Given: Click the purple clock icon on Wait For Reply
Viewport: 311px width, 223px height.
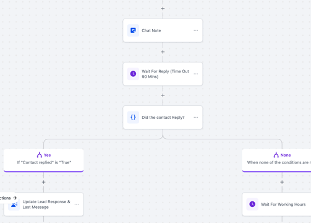Looking at the screenshot, I should pos(133,74).
